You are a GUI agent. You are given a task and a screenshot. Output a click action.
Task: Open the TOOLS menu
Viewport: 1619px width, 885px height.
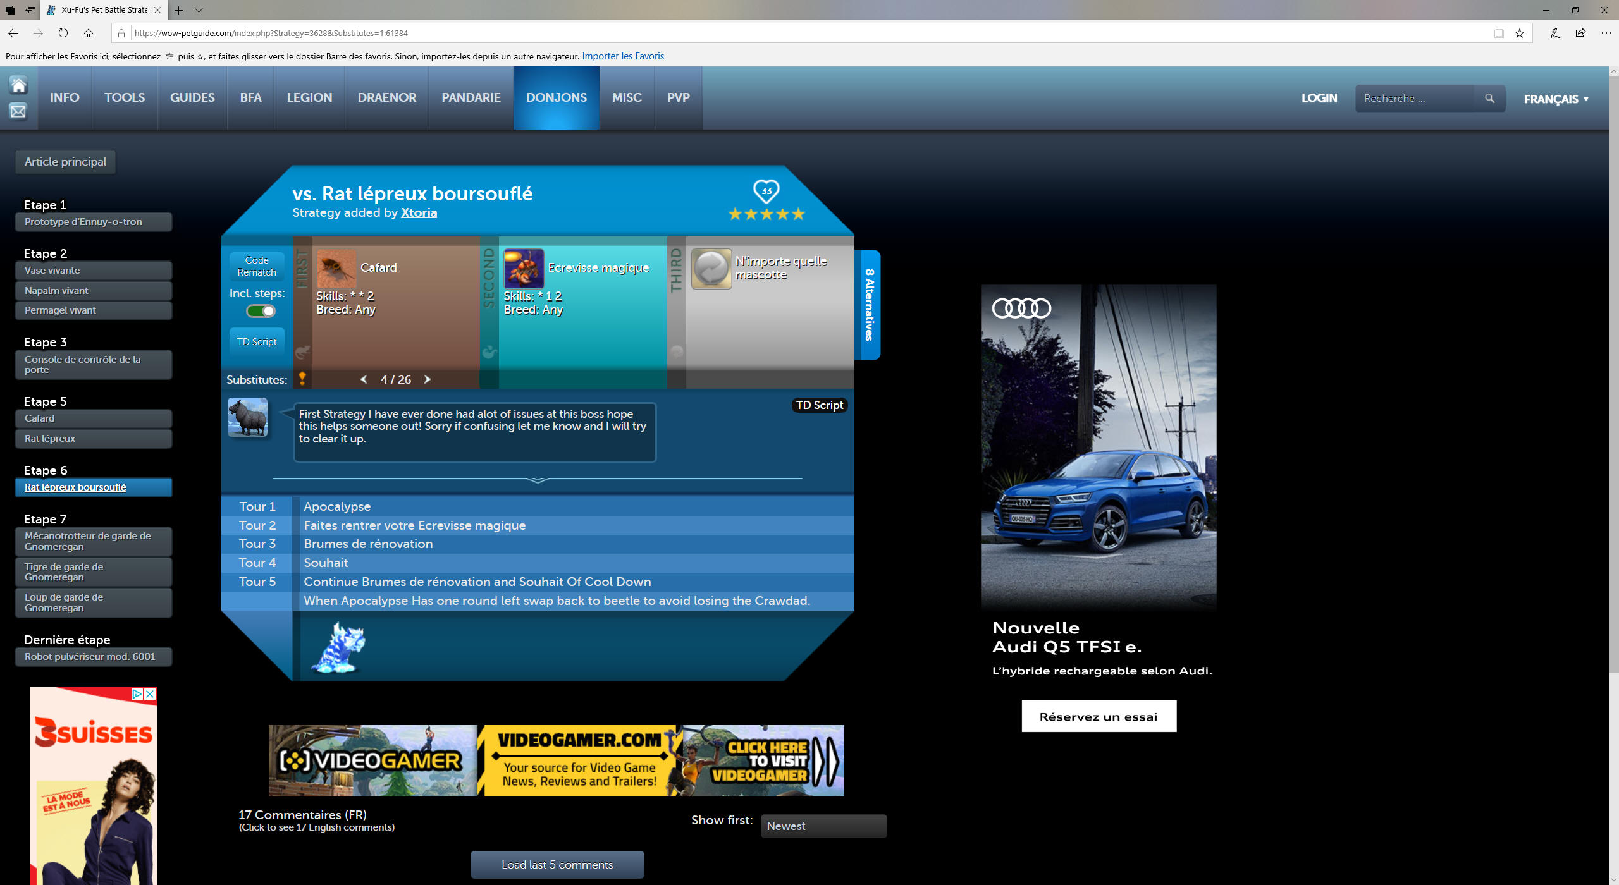point(125,98)
